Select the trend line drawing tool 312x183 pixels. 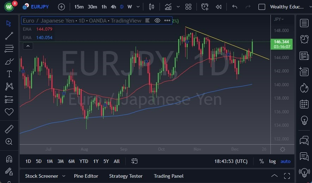pyautogui.click(x=9, y=36)
